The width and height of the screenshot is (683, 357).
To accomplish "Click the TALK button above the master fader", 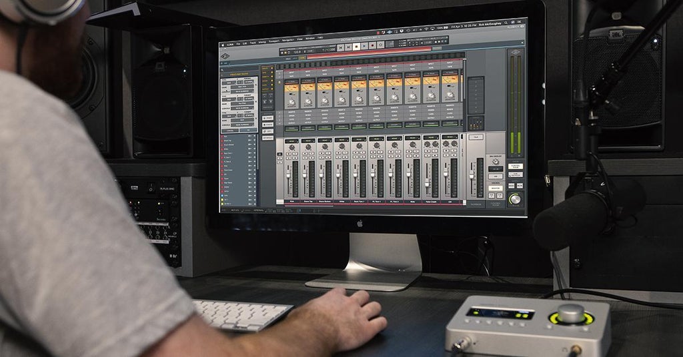I will (476, 137).
